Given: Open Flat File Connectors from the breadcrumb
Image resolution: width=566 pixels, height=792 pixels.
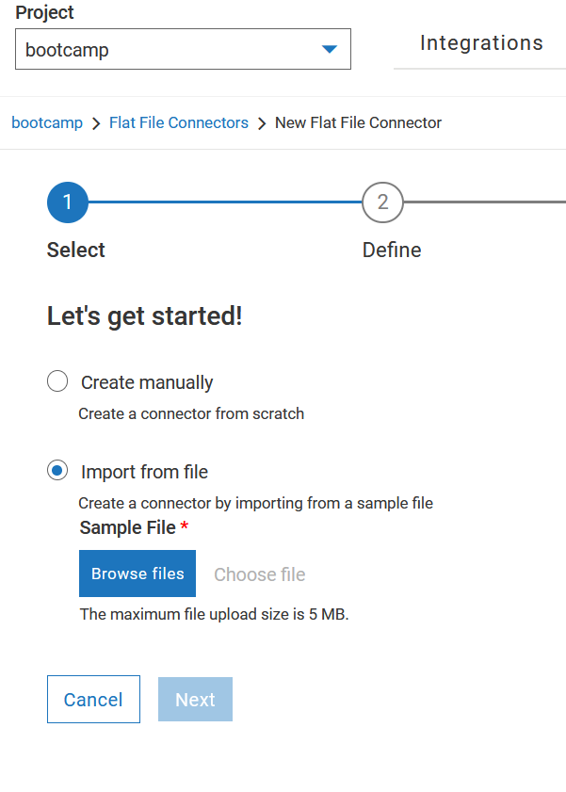Looking at the screenshot, I should (178, 122).
